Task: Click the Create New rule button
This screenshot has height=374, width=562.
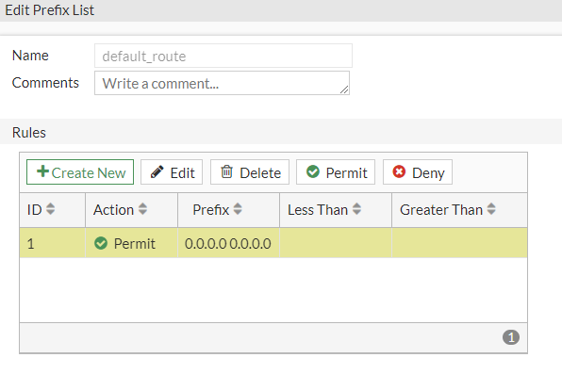Action: 80,172
